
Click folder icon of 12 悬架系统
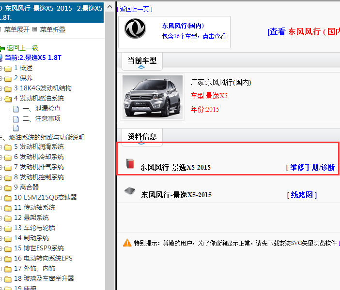(x=8, y=218)
